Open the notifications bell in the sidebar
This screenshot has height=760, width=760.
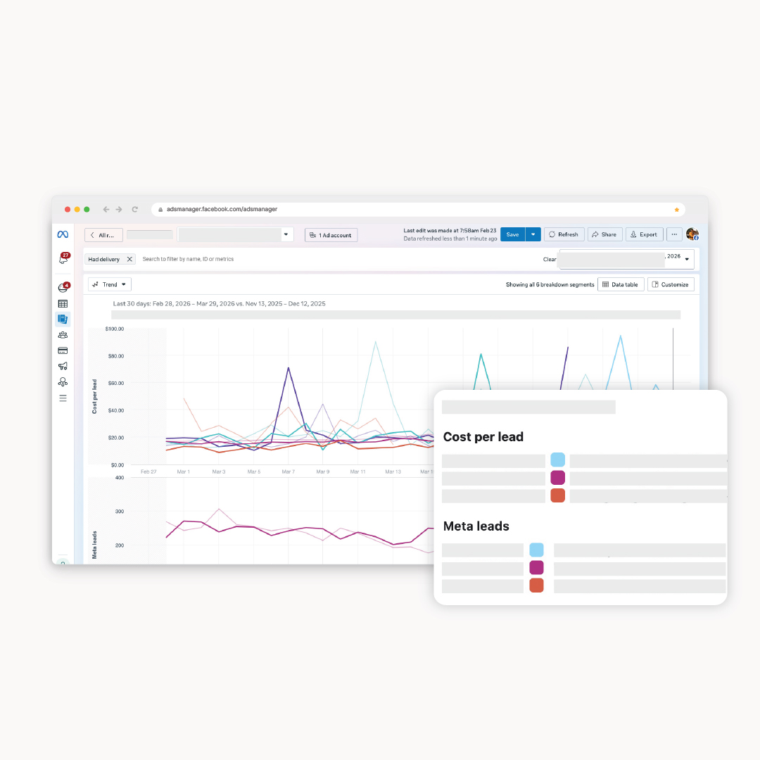coord(63,260)
